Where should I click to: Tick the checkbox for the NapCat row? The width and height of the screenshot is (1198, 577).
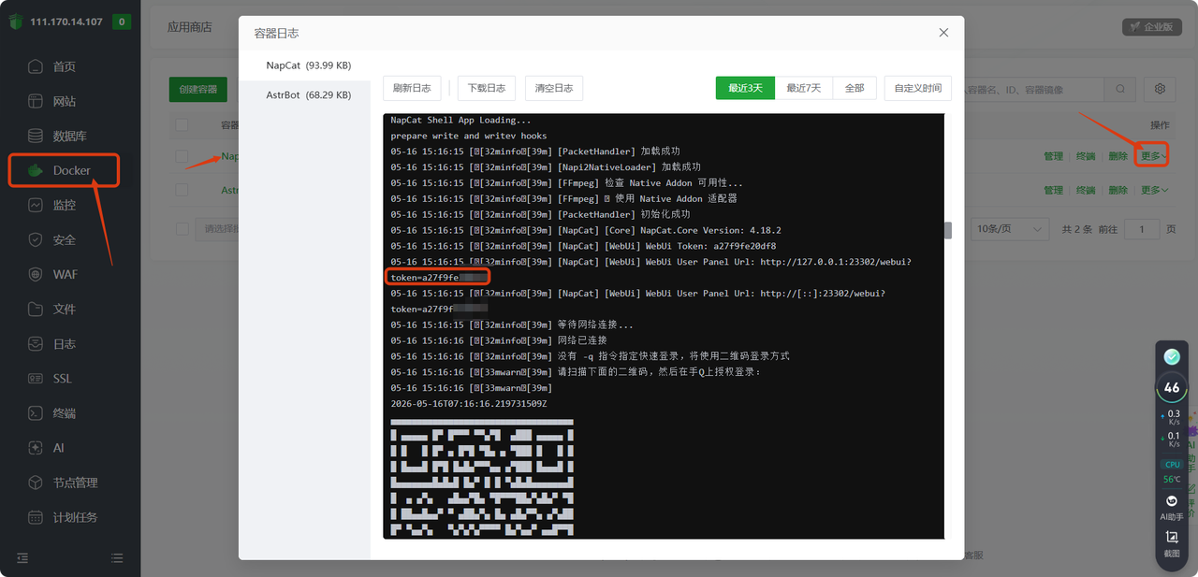tap(182, 157)
